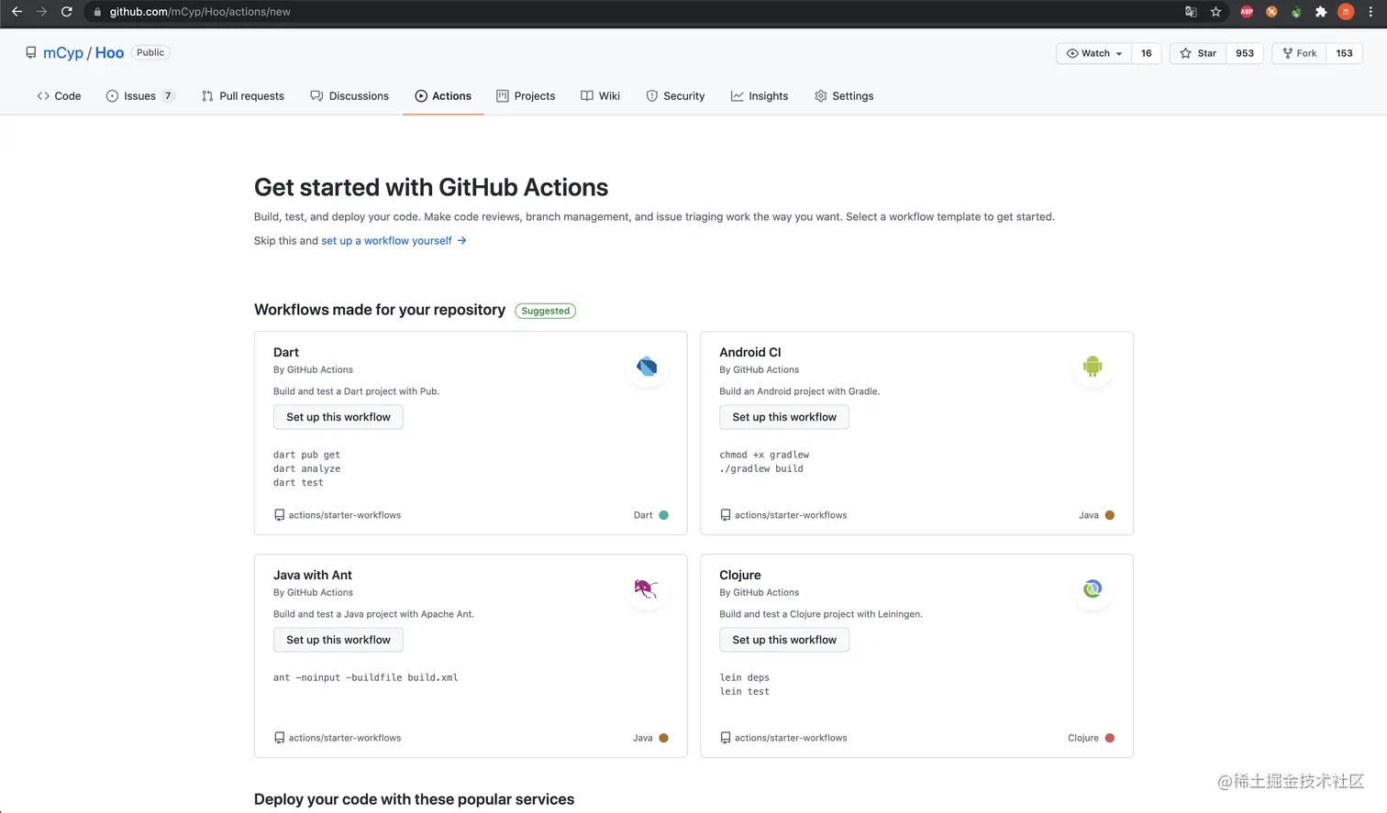Click the teal Dart language color dot

pos(664,515)
